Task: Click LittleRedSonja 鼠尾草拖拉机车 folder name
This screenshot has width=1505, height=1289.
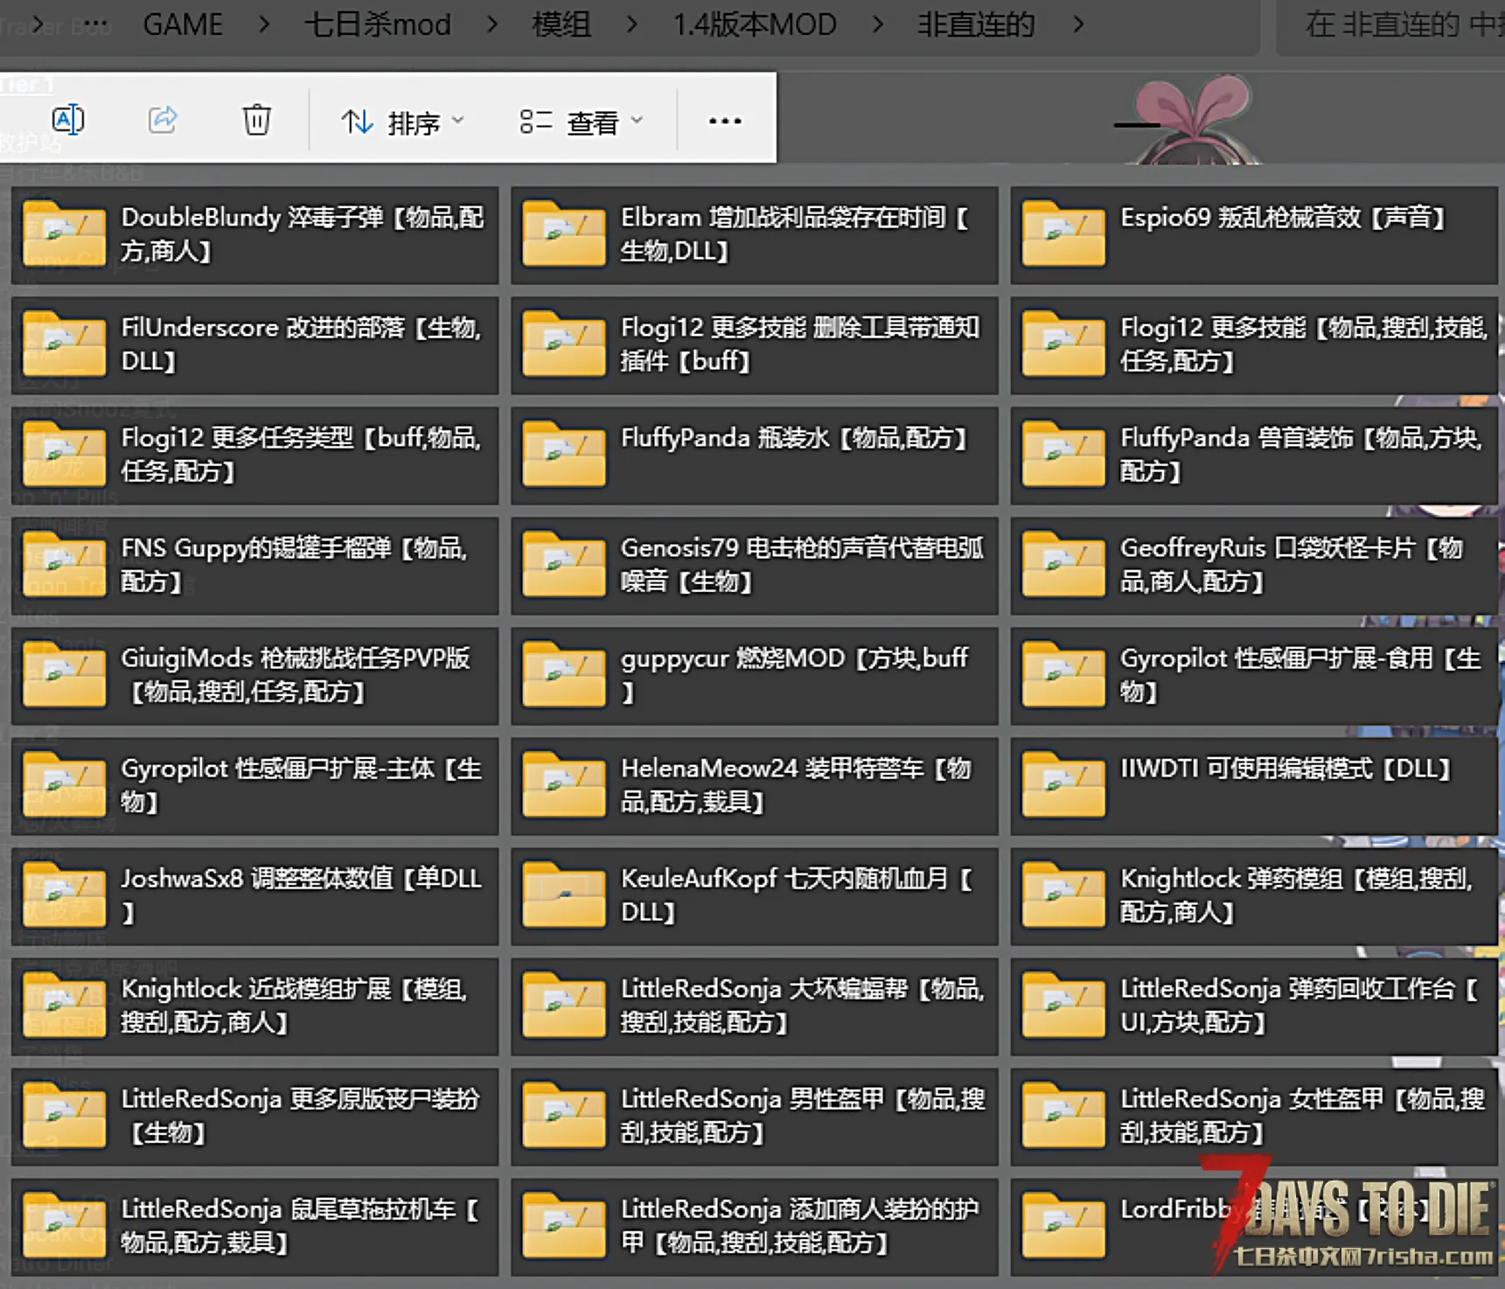Action: click(301, 1226)
